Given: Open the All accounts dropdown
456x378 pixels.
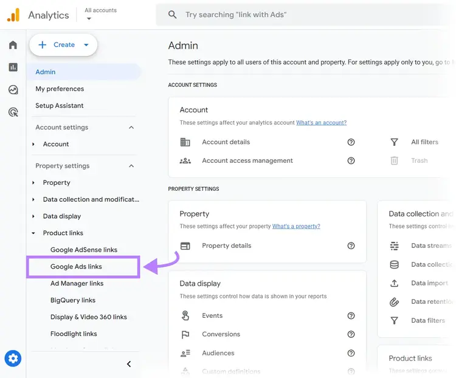Looking at the screenshot, I should [x=100, y=14].
